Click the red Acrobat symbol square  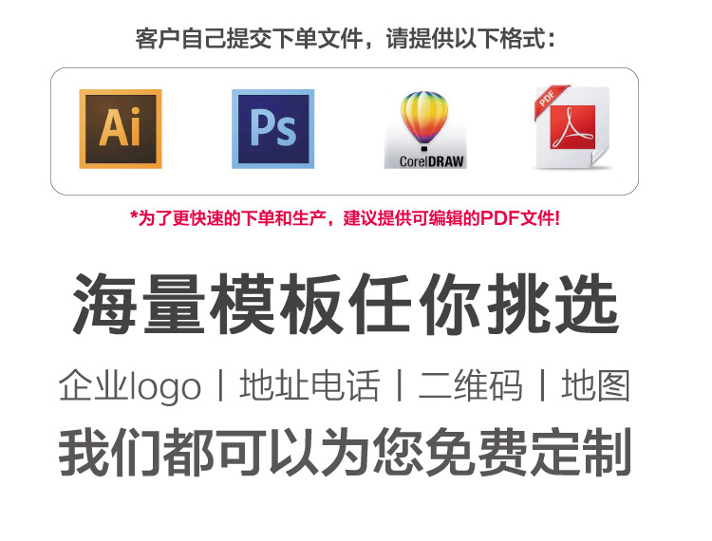pyautogui.click(x=572, y=127)
